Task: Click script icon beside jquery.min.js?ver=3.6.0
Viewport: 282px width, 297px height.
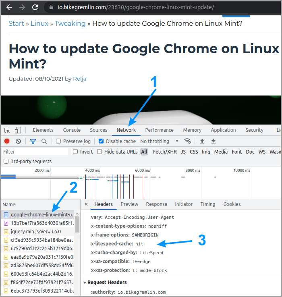Action: 6,232
